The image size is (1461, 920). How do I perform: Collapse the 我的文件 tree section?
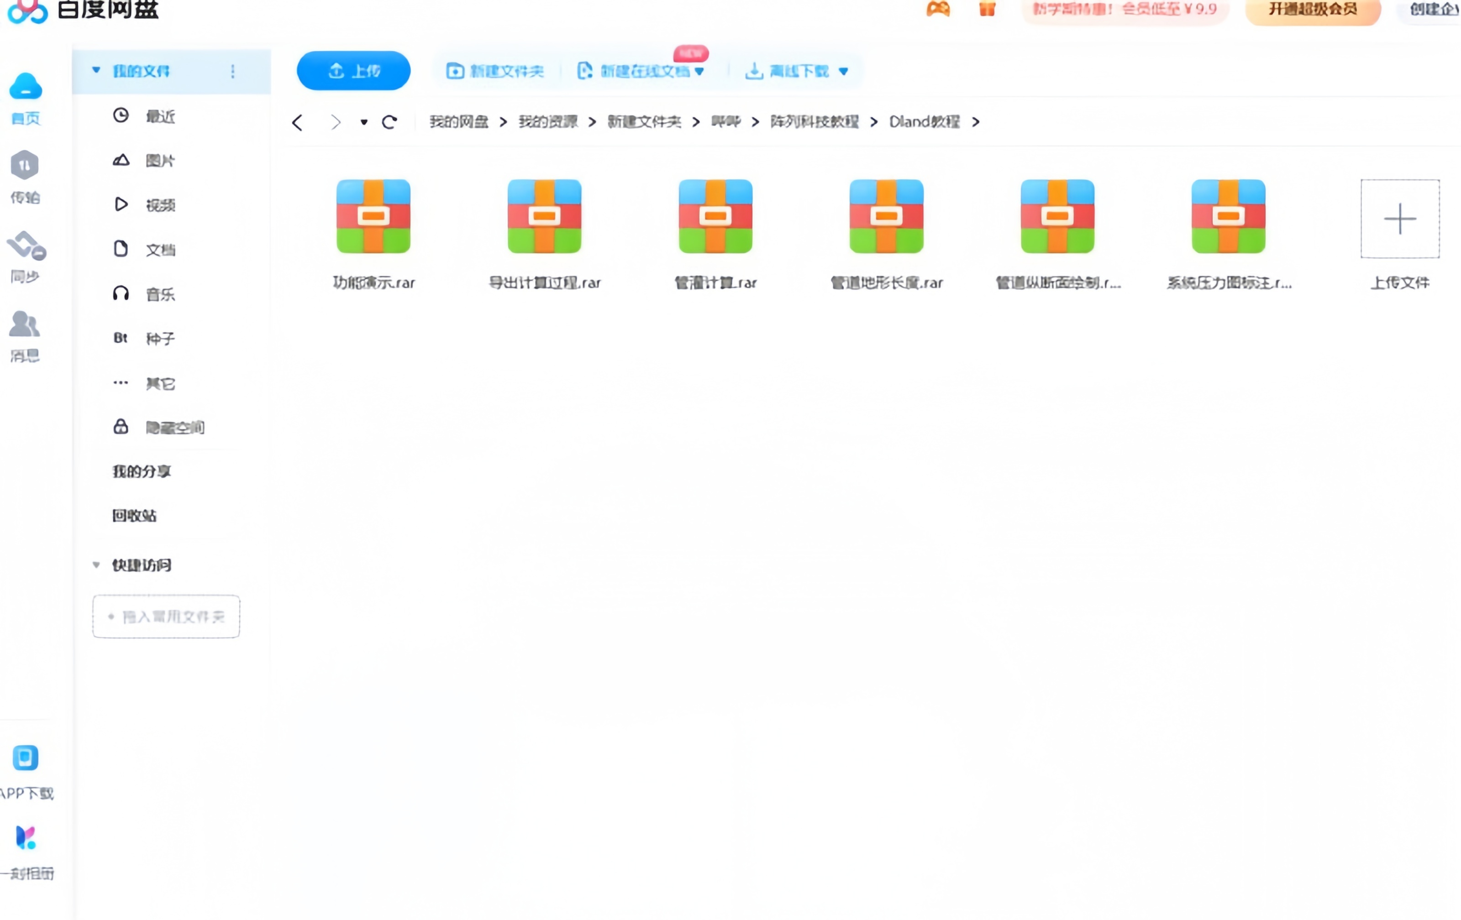pos(96,70)
